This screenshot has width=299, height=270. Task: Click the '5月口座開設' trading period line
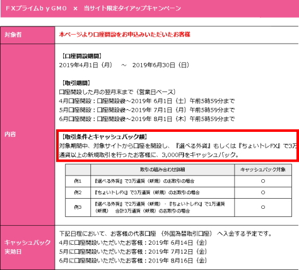[147, 110]
